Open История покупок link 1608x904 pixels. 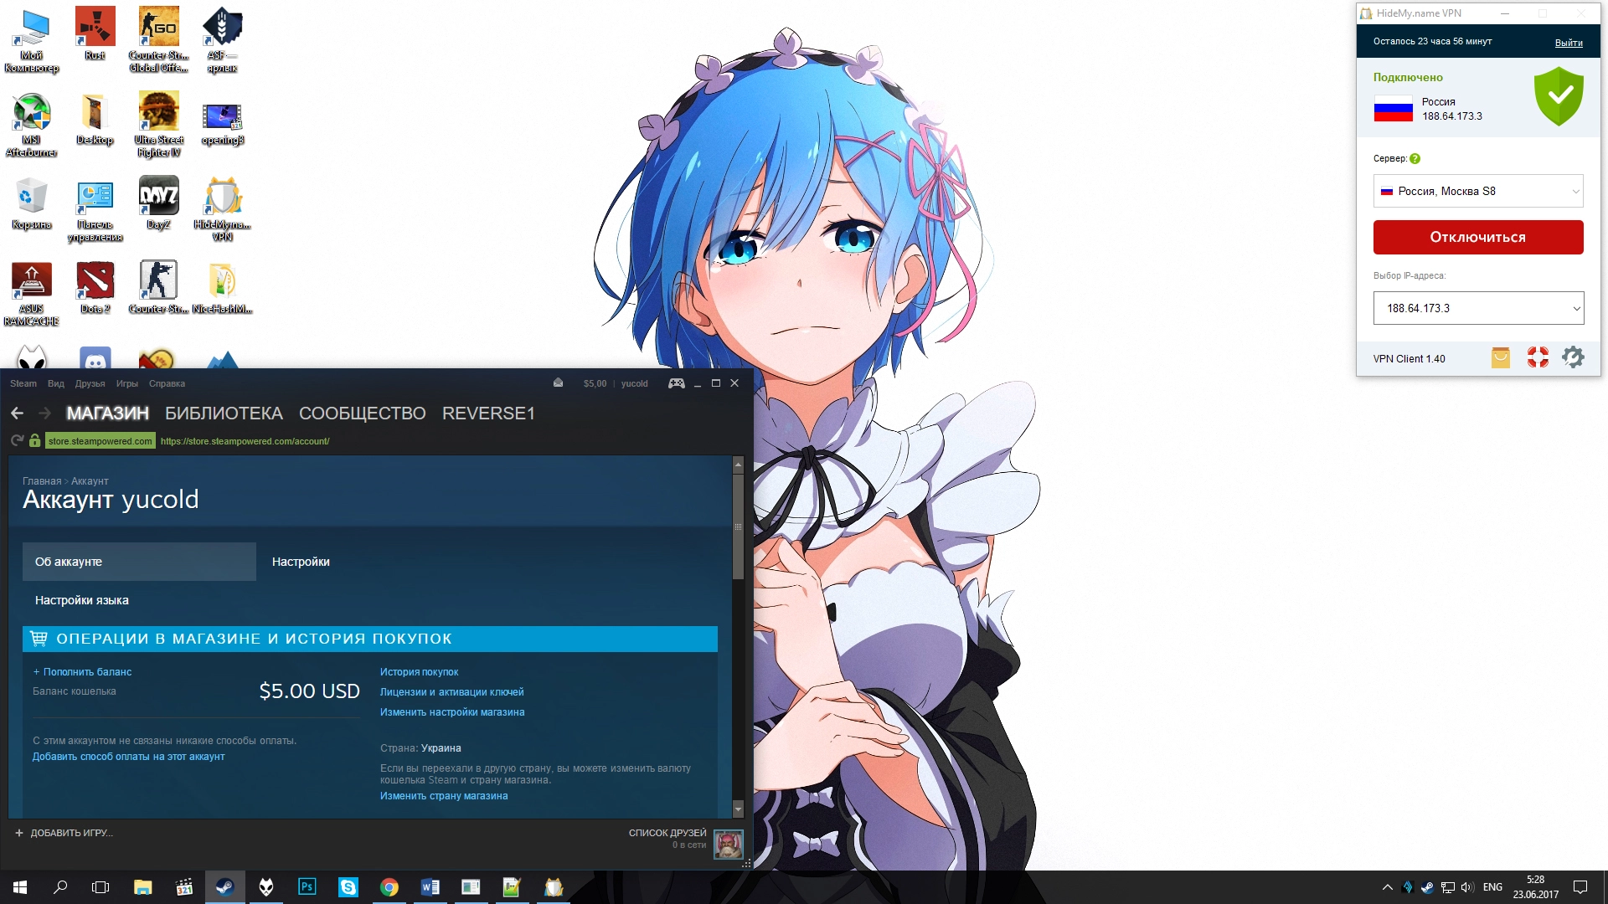[419, 672]
